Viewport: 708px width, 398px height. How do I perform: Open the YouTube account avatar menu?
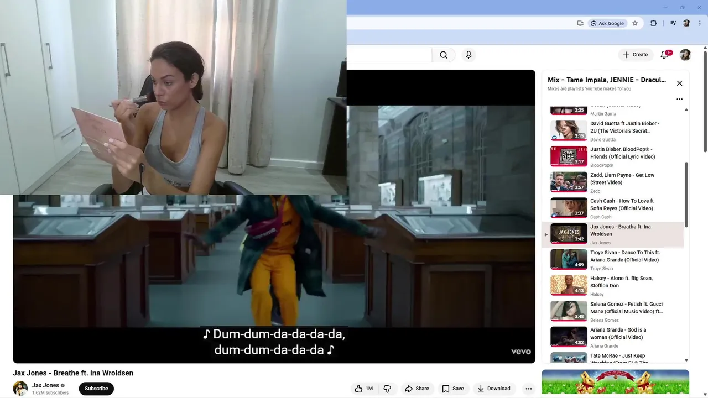pos(685,55)
